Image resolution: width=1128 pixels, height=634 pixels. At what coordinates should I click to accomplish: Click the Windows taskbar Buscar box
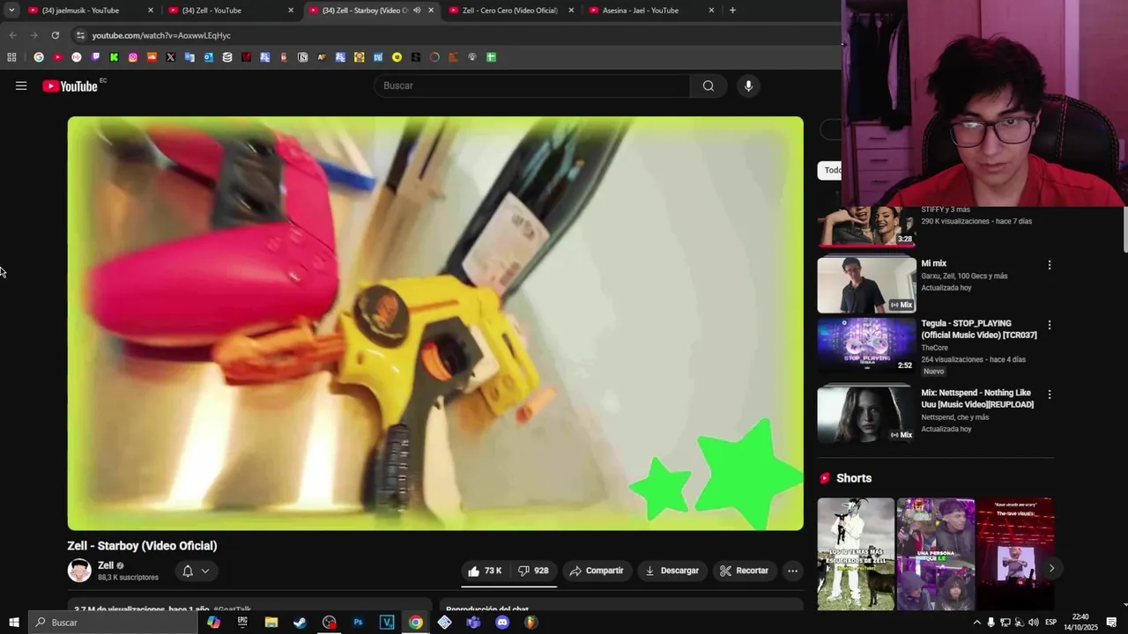pyautogui.click(x=113, y=623)
